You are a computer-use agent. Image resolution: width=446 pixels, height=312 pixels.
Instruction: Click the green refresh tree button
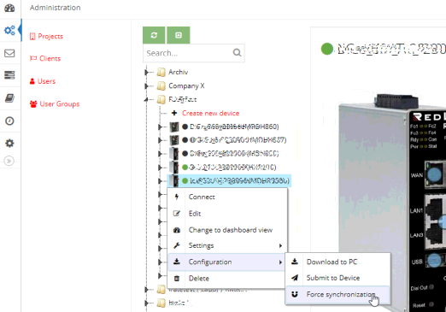(154, 35)
